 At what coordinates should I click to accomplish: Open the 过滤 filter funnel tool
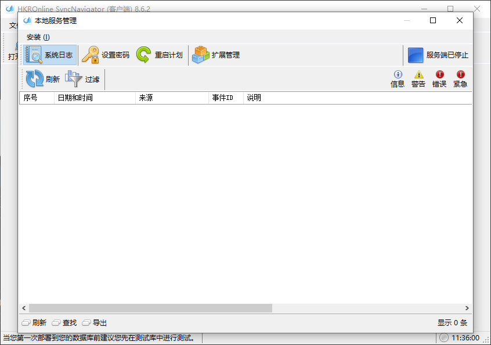point(82,78)
